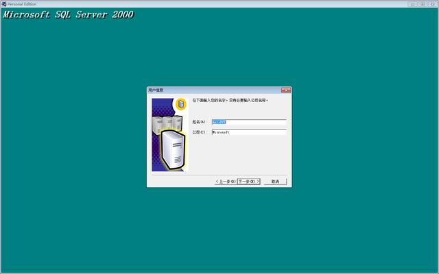Click the Microsoft SQL Server 2000 heading
The height and width of the screenshot is (274, 439).
coord(69,14)
